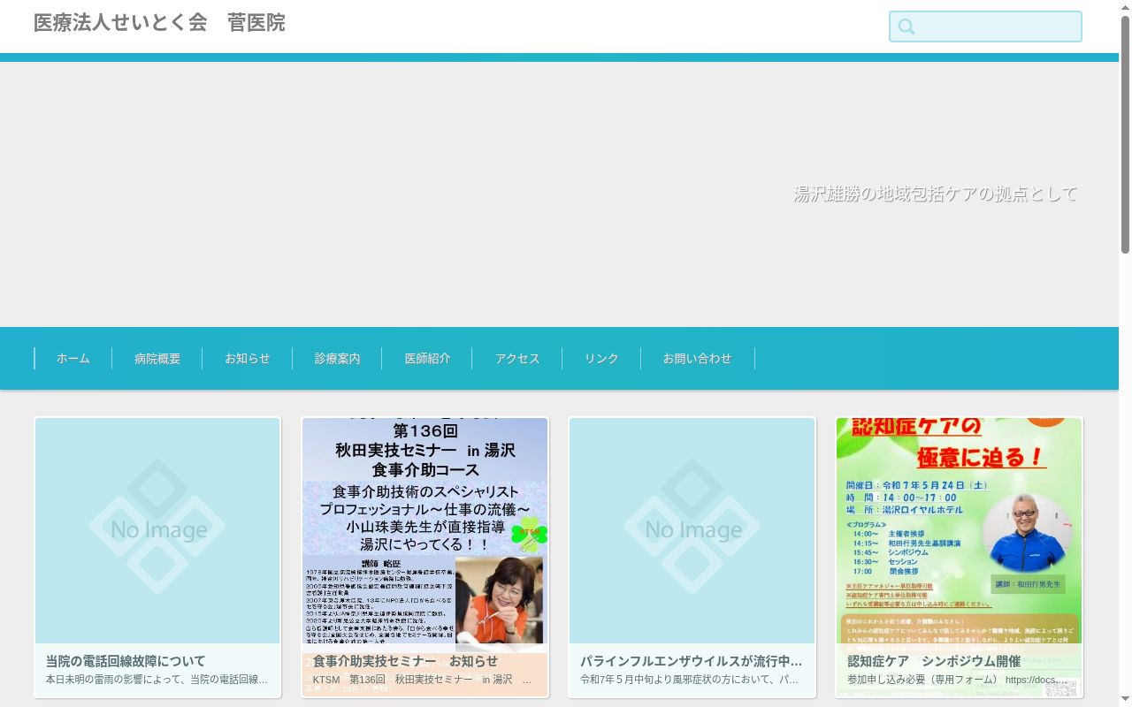The height and width of the screenshot is (707, 1132).
Task: Click the No Image thumbnail above 電話回線故障
Action: pyautogui.click(x=157, y=530)
